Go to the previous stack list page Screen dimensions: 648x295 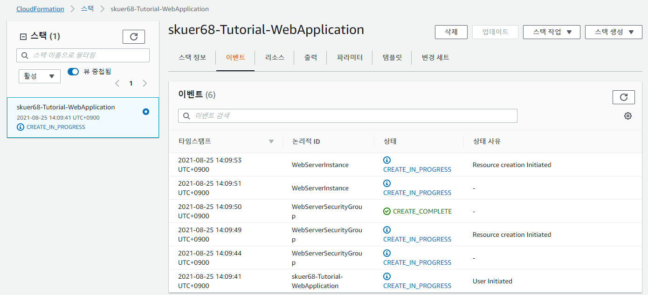(117, 83)
